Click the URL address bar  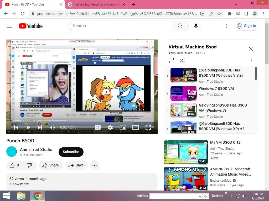click(117, 14)
